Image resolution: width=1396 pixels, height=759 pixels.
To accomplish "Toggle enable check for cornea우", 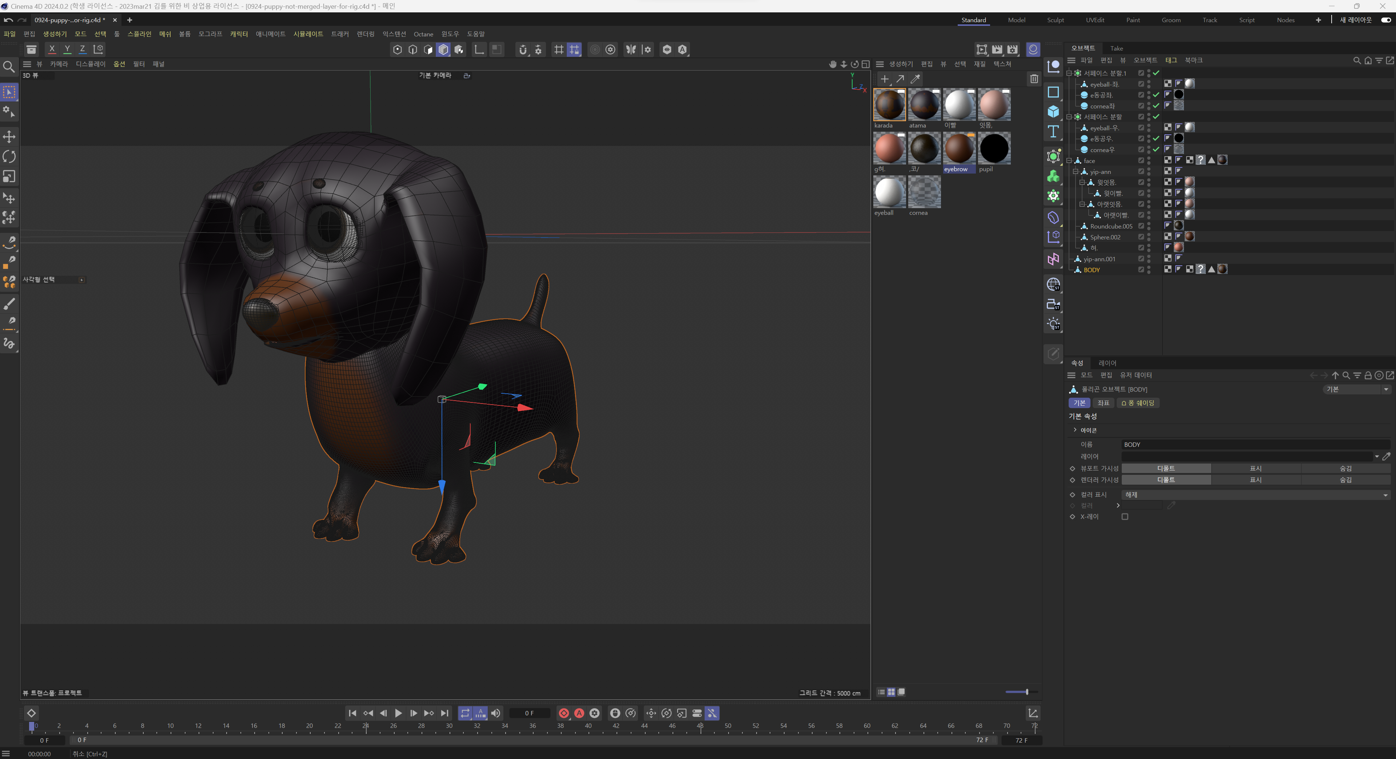I will point(1156,150).
